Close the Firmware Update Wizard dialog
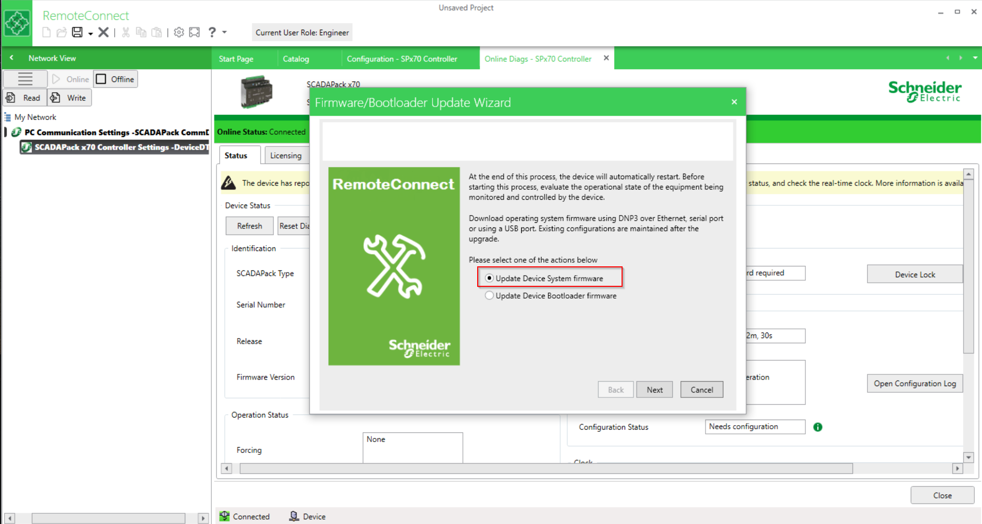 [734, 102]
